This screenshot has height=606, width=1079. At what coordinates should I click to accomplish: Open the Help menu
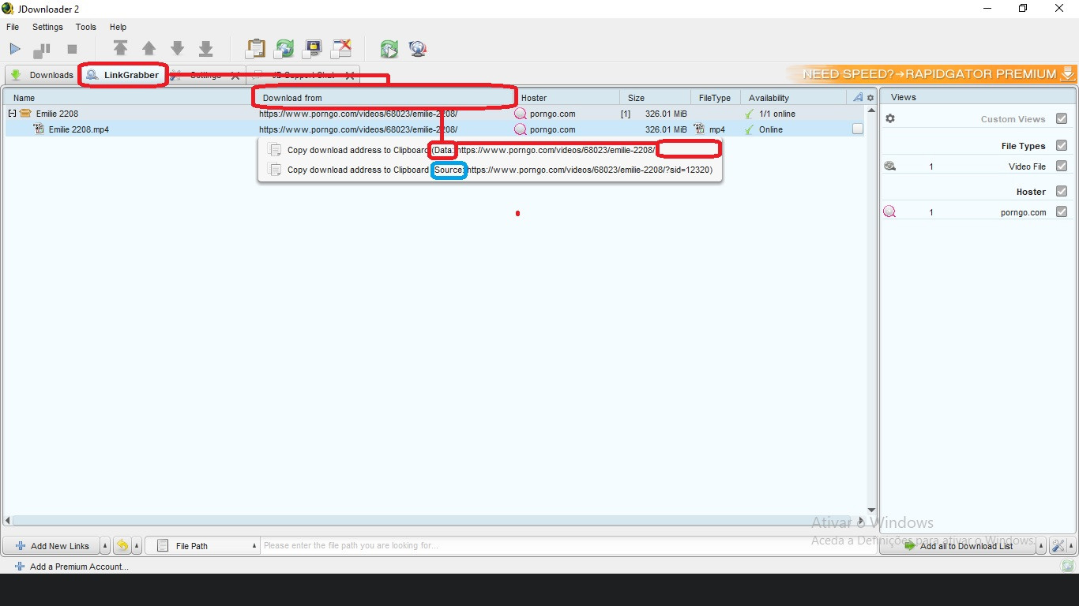point(118,27)
